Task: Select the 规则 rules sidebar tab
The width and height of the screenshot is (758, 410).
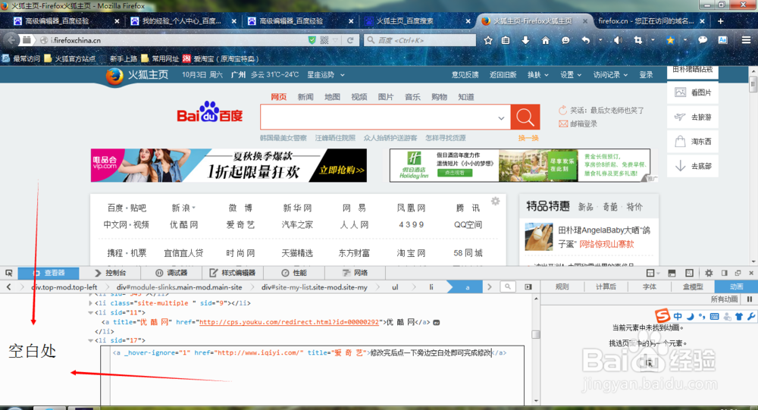Action: [562, 286]
